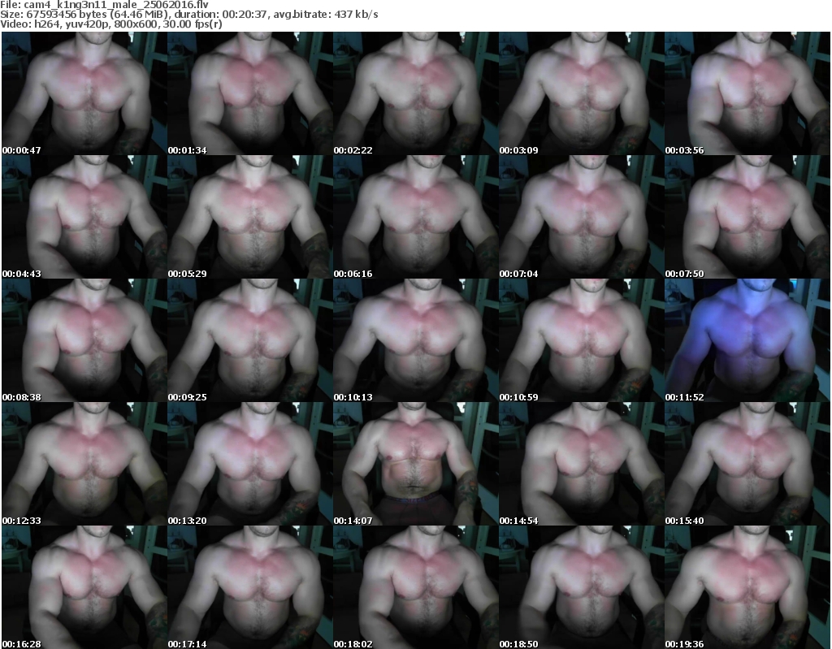The height and width of the screenshot is (649, 832).
Task: Select the thumbnail stamped 00:03:56
Action: pos(747,93)
